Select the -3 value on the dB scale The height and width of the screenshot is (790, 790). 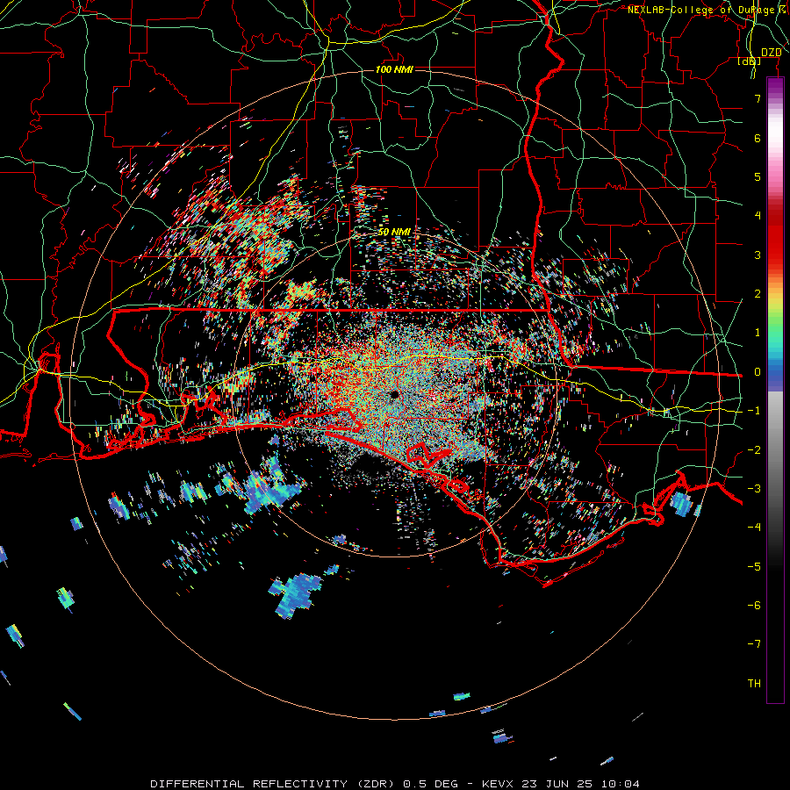754,489
